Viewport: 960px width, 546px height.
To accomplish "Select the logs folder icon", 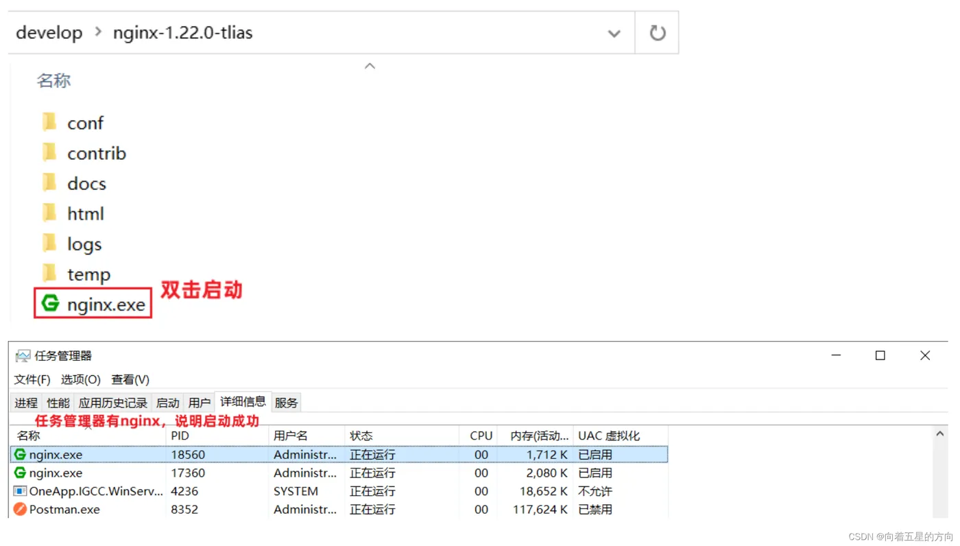I will tap(49, 244).
